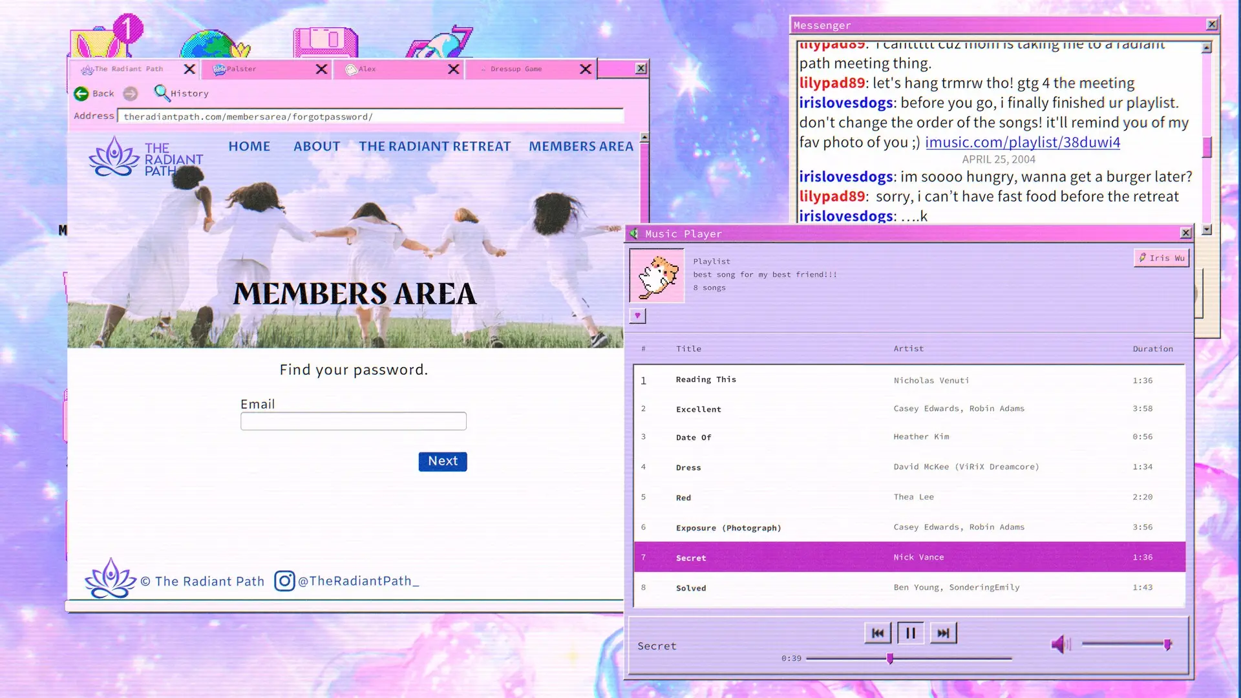Open MEMBERS AREA nav link
1241x698 pixels.
click(581, 147)
